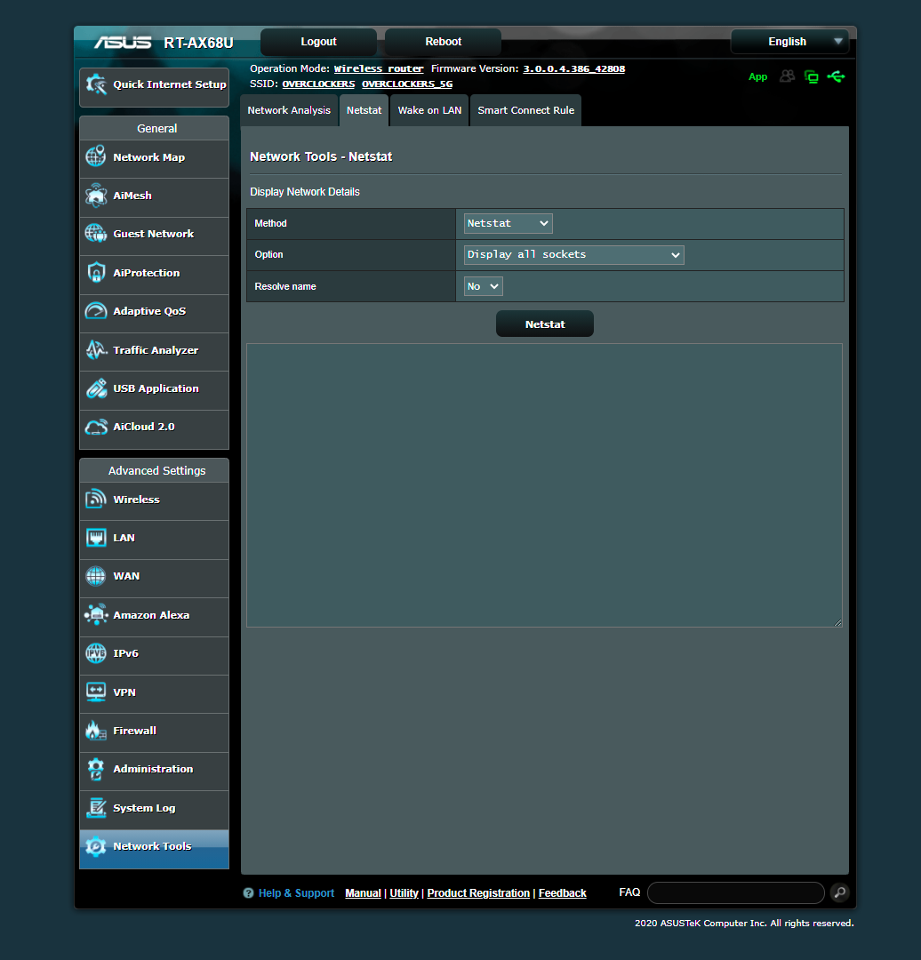
Task: Open Quick Internet Setup wizard icon
Action: [x=96, y=84]
